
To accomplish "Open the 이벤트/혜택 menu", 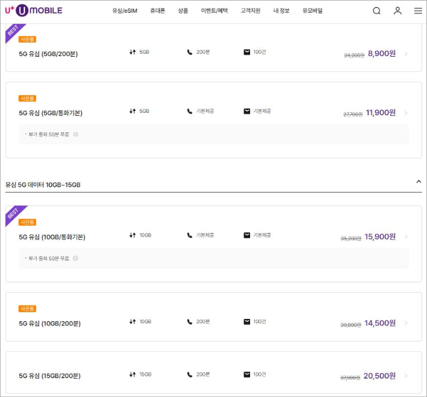I will coord(214,11).
